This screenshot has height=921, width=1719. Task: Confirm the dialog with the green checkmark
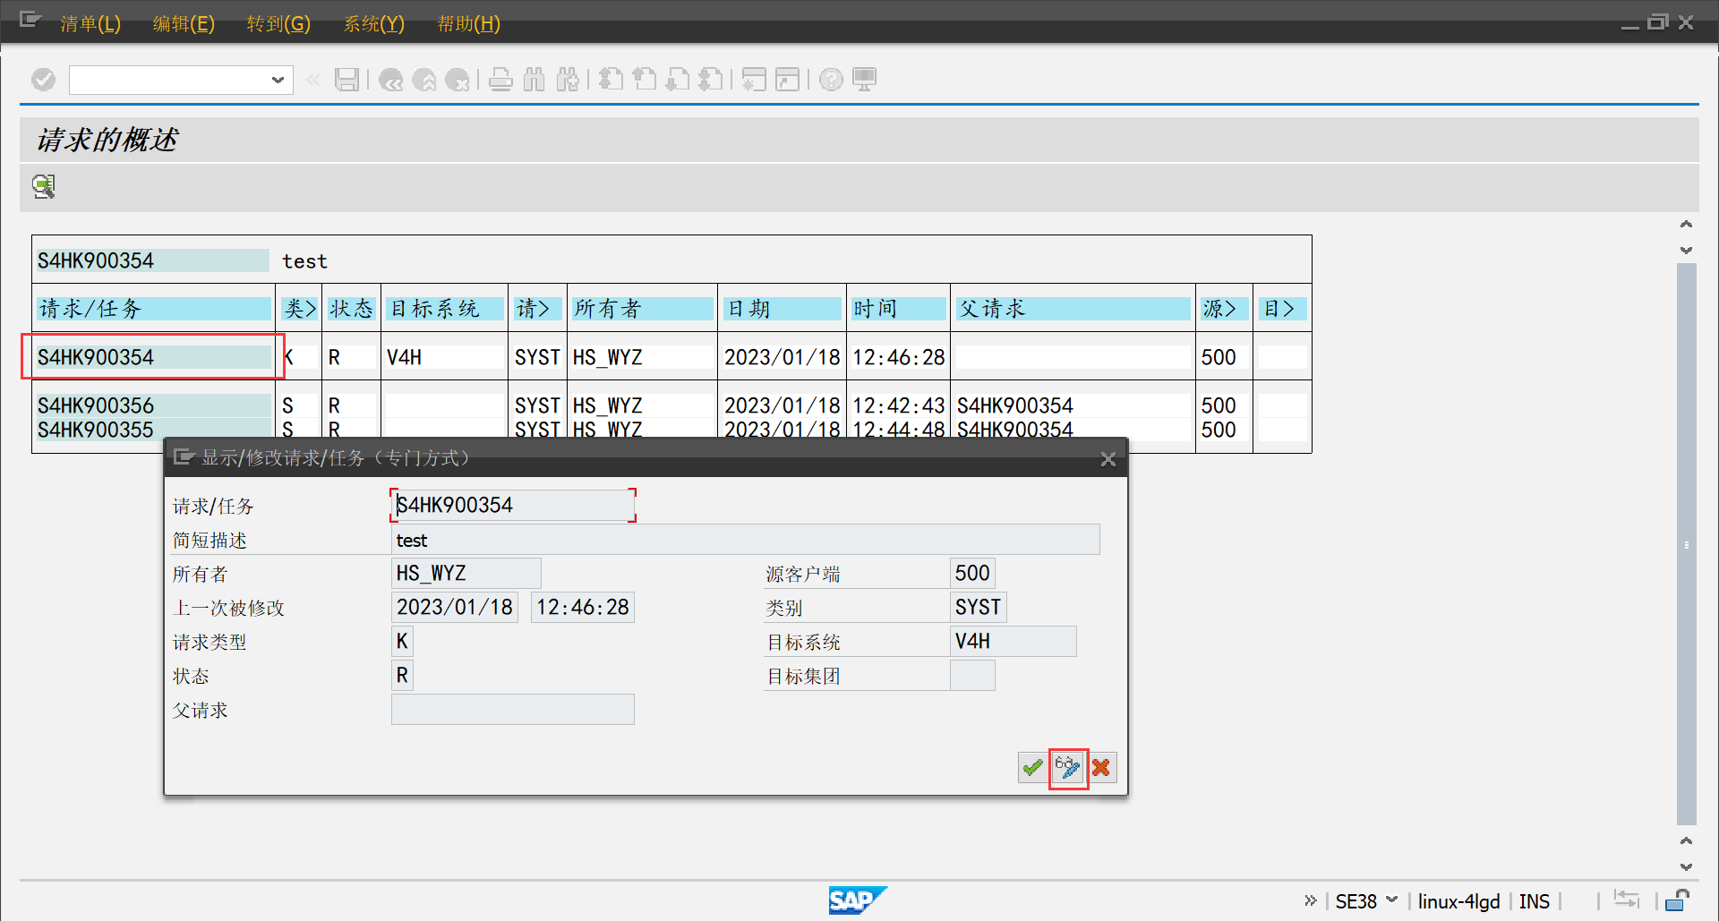click(1032, 767)
